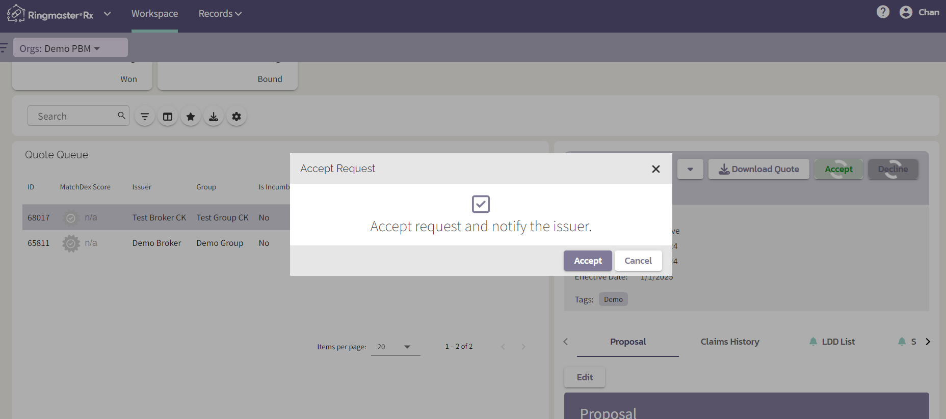The height and width of the screenshot is (419, 946).
Task: Expand the Orgs: Demo PBM dropdown
Action: click(x=70, y=48)
